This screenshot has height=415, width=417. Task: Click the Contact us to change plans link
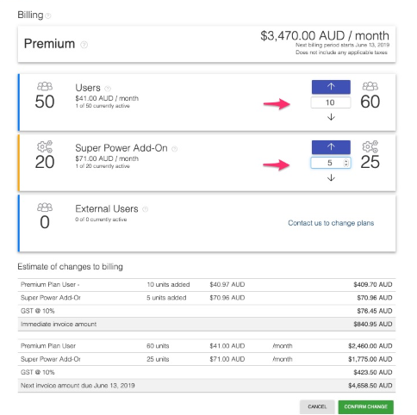click(x=331, y=223)
